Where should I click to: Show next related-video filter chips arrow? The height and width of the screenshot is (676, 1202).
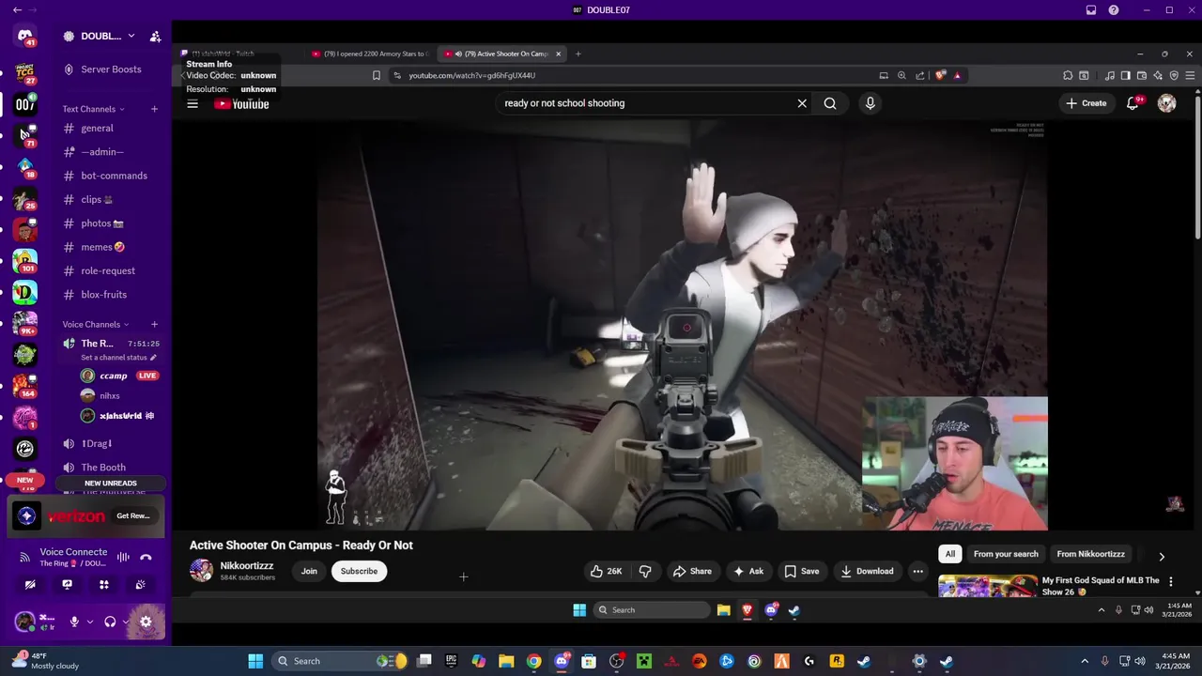[1162, 556]
